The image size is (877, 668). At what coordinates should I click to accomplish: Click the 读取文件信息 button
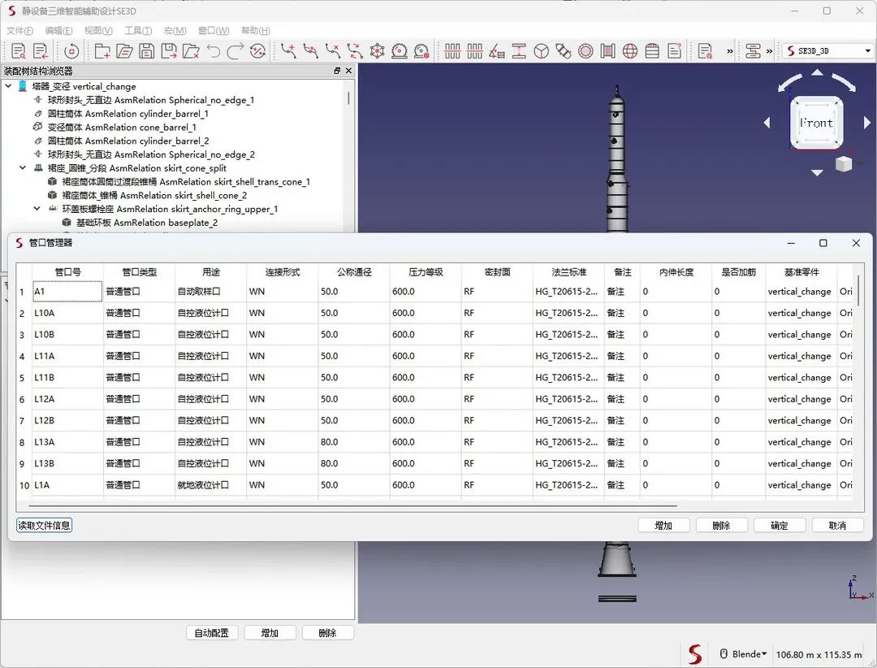coord(44,525)
